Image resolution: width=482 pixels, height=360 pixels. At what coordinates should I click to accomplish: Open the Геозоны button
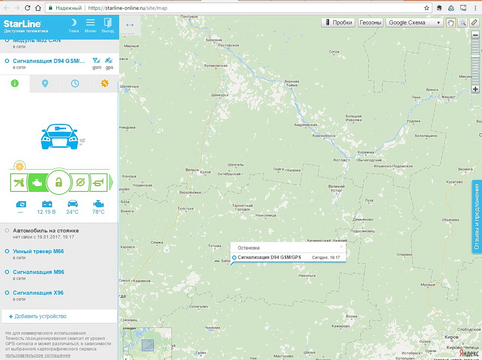pos(370,23)
